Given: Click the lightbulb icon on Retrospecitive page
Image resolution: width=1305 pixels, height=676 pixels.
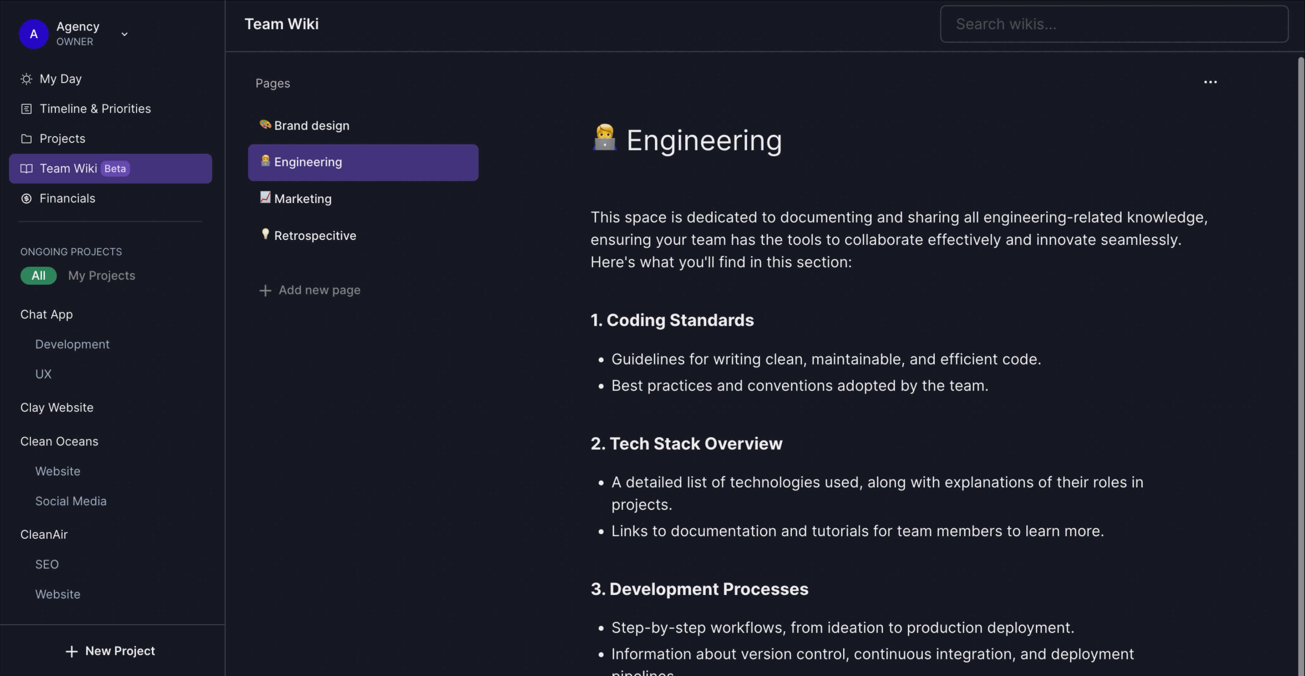Looking at the screenshot, I should pyautogui.click(x=265, y=234).
